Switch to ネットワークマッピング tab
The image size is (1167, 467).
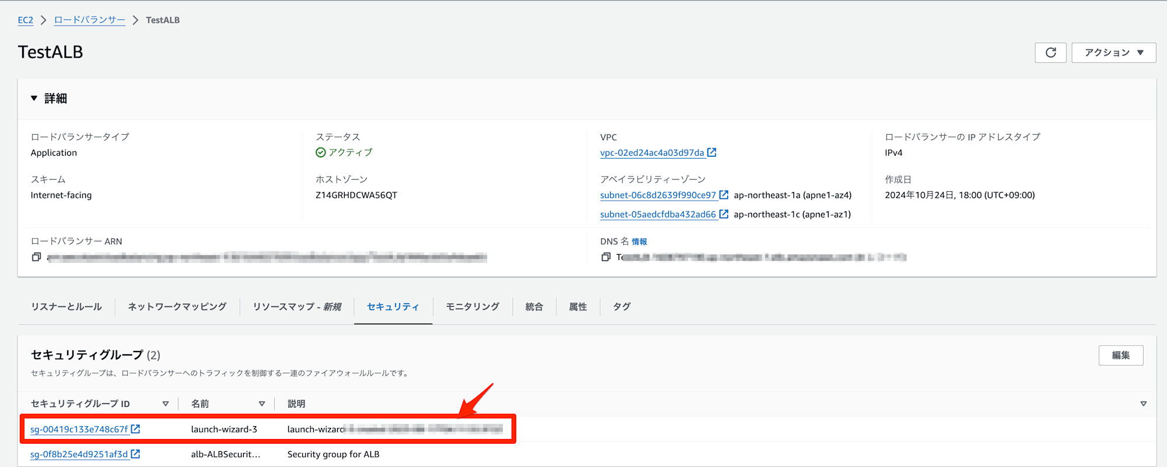click(x=177, y=307)
